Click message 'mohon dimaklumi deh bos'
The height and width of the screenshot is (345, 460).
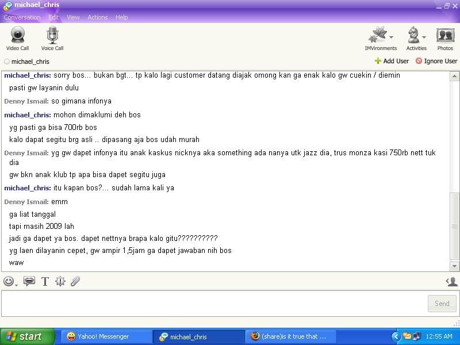point(97,114)
